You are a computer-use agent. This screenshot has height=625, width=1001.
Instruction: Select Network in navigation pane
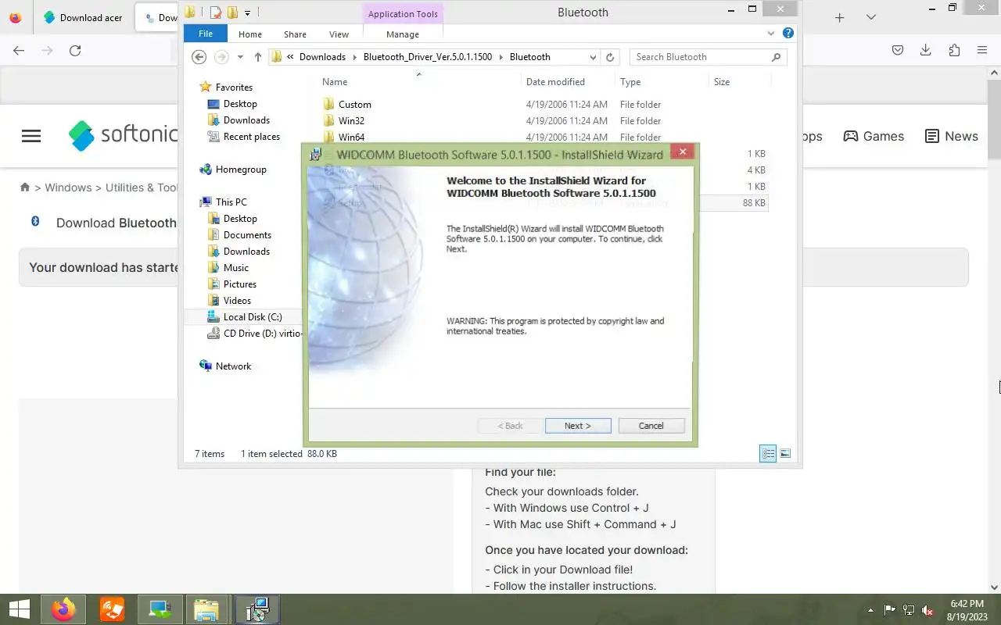tap(233, 366)
